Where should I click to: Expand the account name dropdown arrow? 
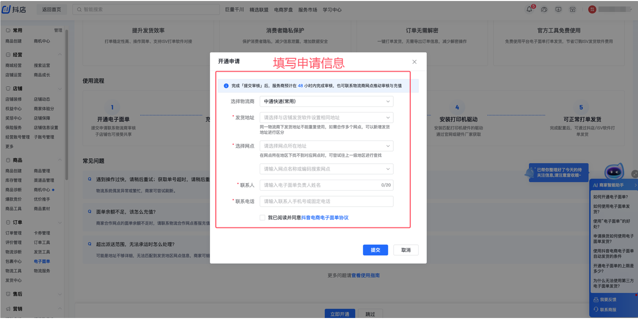click(x=632, y=9)
